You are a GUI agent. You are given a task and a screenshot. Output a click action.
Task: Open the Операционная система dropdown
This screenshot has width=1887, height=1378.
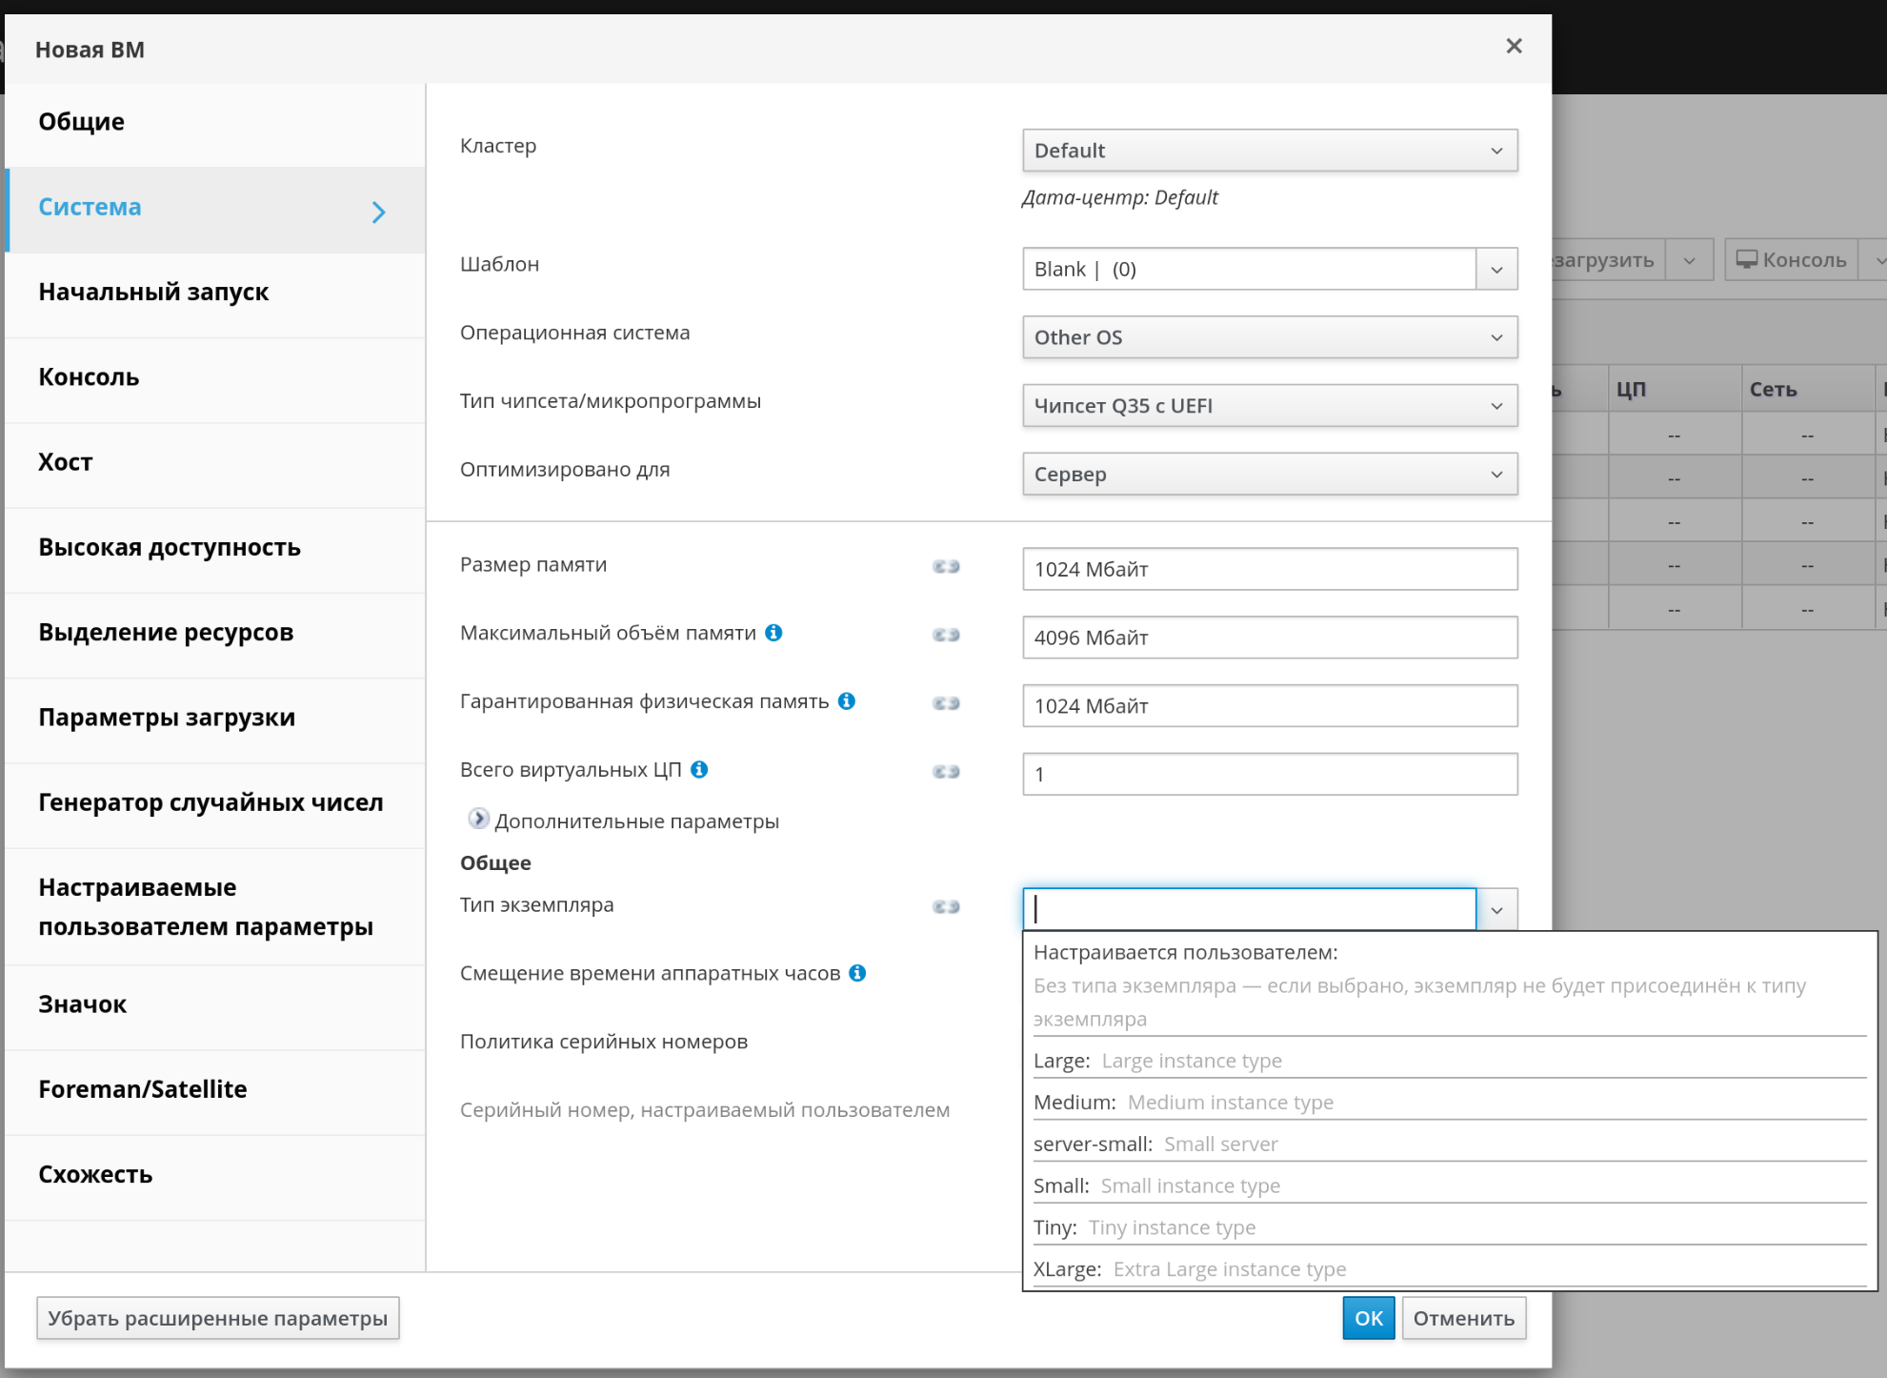1269,337
